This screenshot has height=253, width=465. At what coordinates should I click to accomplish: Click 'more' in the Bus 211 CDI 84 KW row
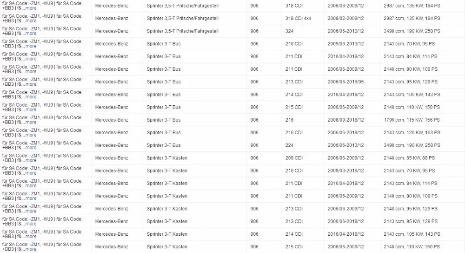tap(31, 59)
